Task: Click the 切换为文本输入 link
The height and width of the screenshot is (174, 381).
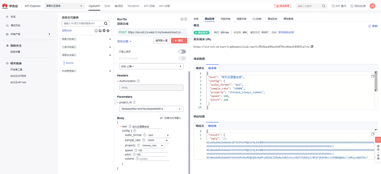Action: [x=170, y=118]
